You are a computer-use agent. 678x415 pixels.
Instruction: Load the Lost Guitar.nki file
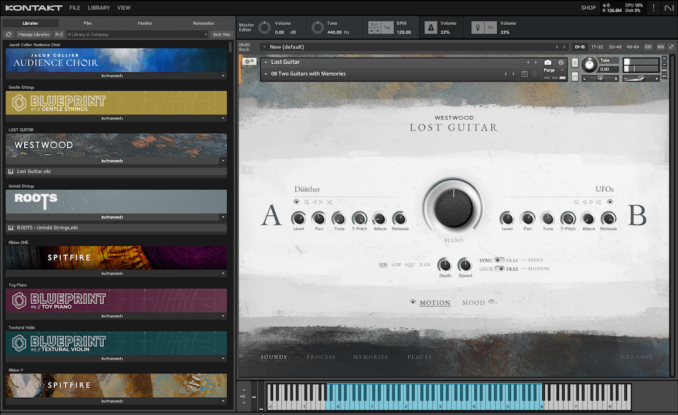[x=116, y=171]
